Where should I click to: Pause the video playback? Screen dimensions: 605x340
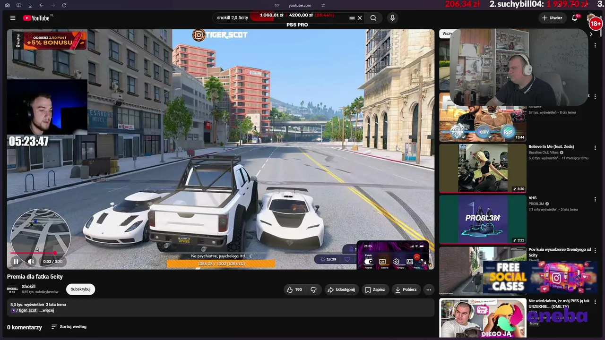point(16,261)
